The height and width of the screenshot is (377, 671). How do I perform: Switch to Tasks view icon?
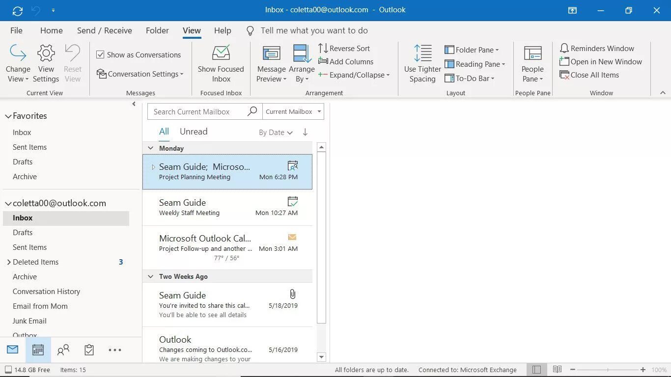click(89, 350)
